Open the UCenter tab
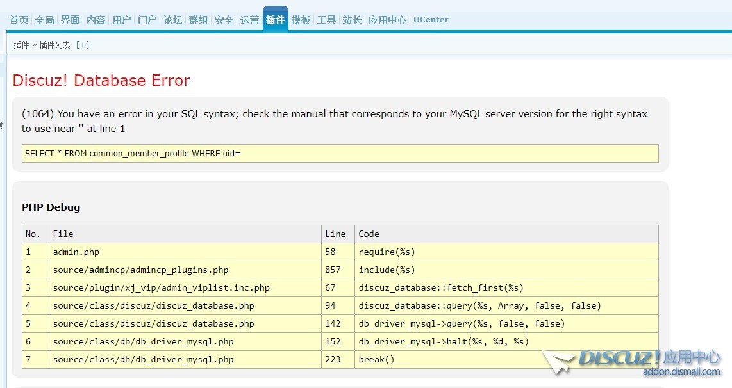 click(x=431, y=20)
